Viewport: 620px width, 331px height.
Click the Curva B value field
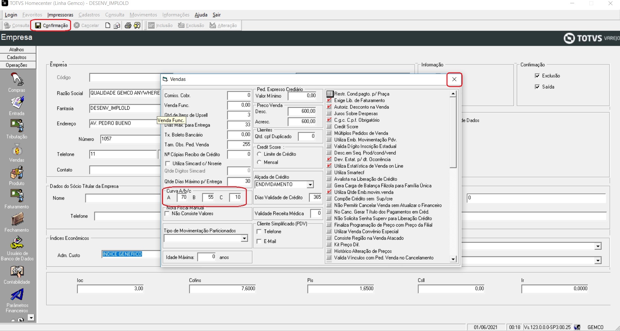208,197
